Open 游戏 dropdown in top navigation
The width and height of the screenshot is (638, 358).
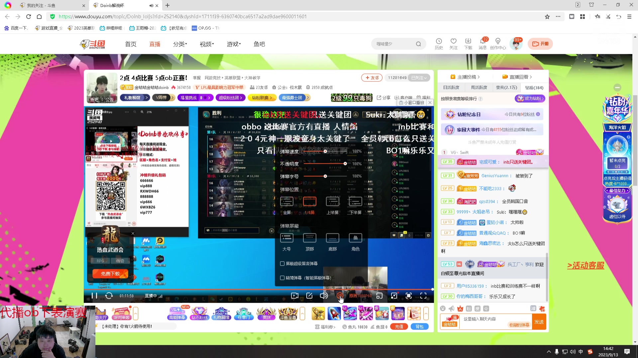[x=234, y=44]
